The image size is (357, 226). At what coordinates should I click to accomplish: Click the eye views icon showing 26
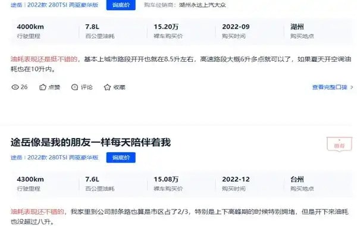15,87
